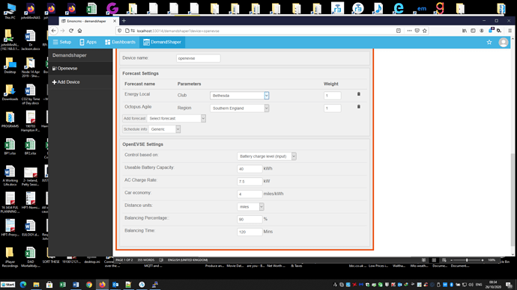Click the Useable Battery Capacity input field
Image resolution: width=517 pixels, height=290 pixels.
[x=250, y=169]
